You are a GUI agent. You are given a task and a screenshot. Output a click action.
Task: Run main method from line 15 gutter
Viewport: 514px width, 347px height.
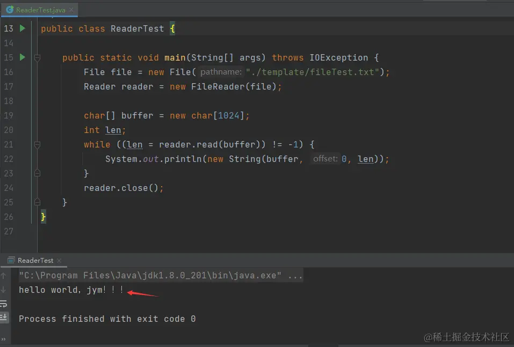tap(23, 57)
